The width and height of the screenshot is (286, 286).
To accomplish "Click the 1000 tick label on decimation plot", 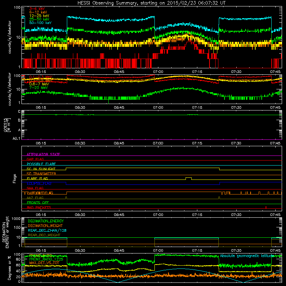I will [x=16, y=219].
